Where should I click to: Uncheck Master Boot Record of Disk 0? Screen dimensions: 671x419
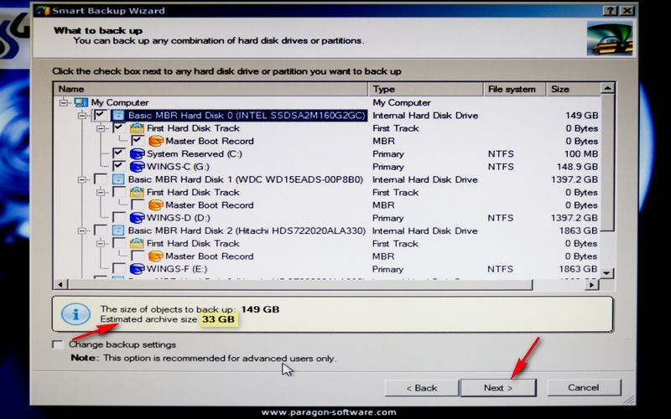pyautogui.click(x=138, y=141)
